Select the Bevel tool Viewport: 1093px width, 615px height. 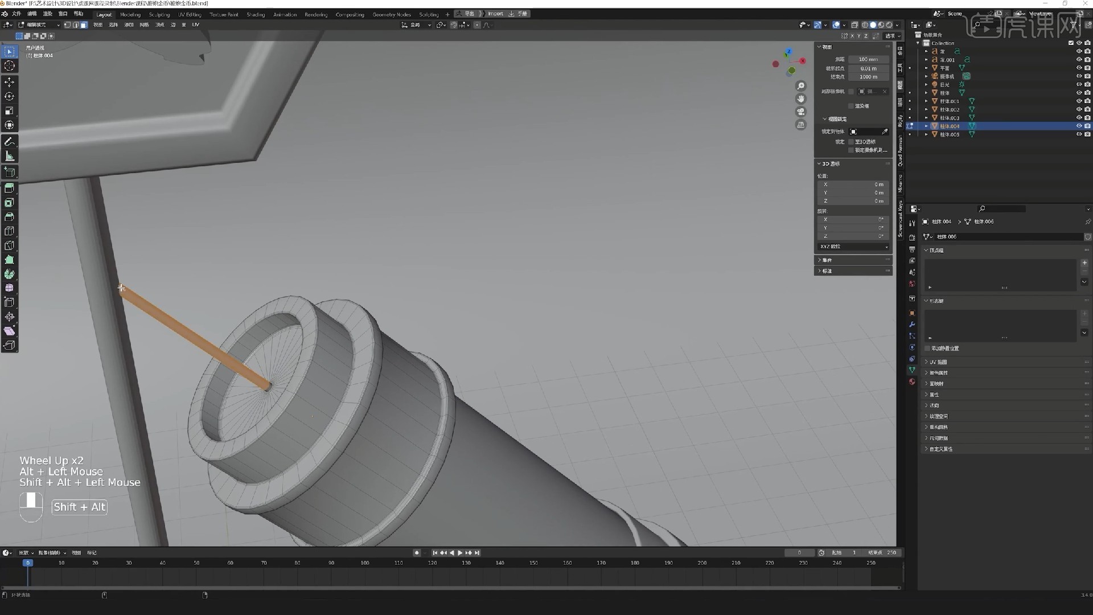10,217
